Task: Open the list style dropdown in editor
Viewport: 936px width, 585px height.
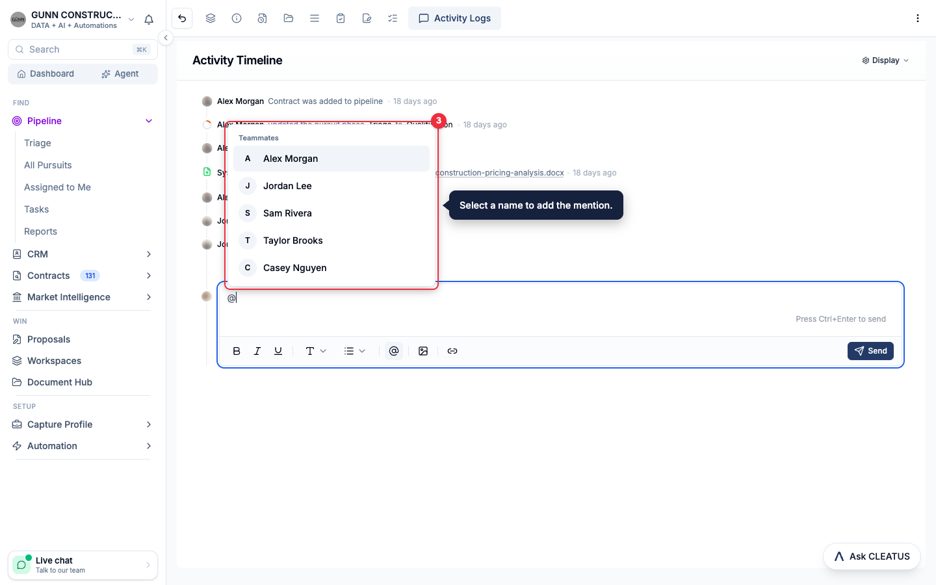Action: click(x=355, y=351)
